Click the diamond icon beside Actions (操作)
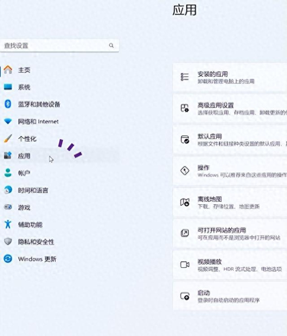 [x=185, y=171]
